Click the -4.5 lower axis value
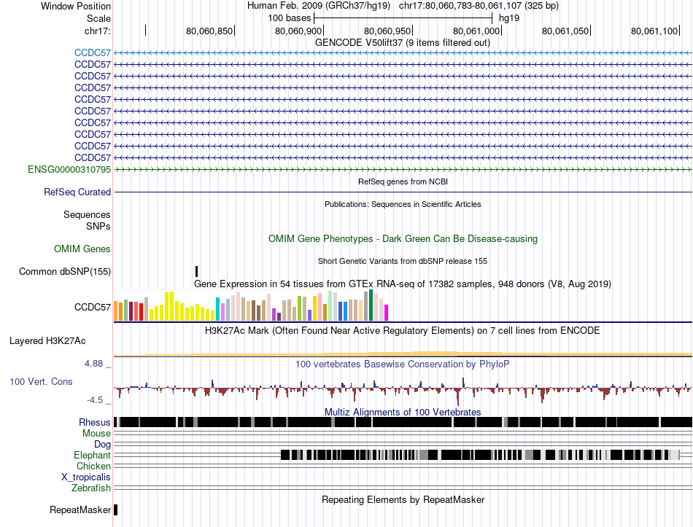 click(95, 400)
